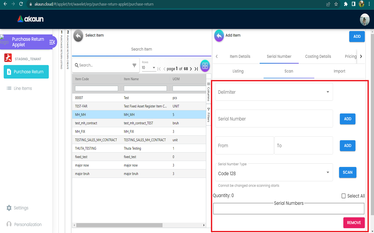374x233 pixels.
Task: Switch to the Listing sub-tab
Action: coord(238,71)
